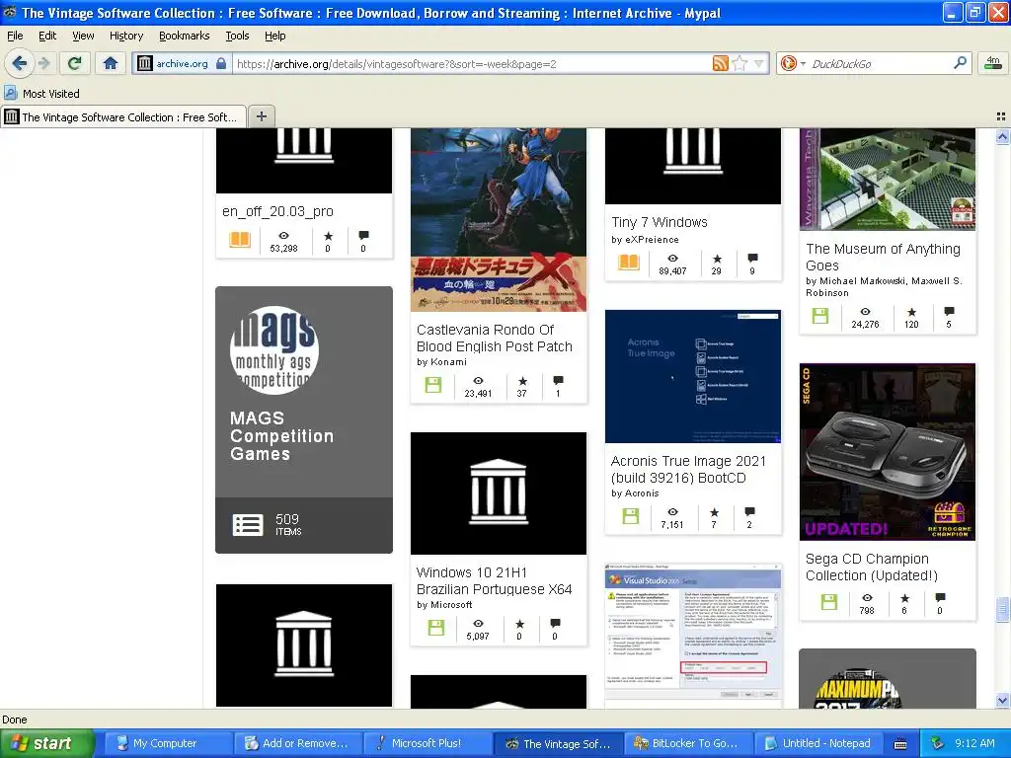Image resolution: width=1011 pixels, height=758 pixels.
Task: Click the Most Visited bookmarks folder
Action: click(42, 94)
